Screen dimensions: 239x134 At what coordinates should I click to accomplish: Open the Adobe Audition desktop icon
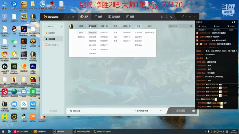pyautogui.click(x=33, y=69)
